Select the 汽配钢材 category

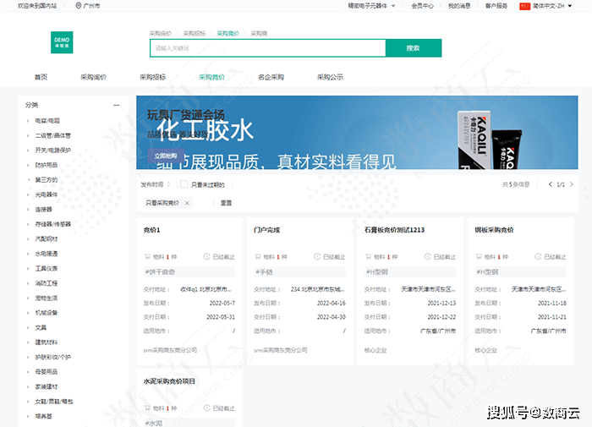(x=46, y=239)
